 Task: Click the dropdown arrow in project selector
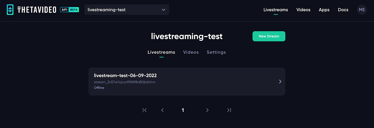pos(164,10)
